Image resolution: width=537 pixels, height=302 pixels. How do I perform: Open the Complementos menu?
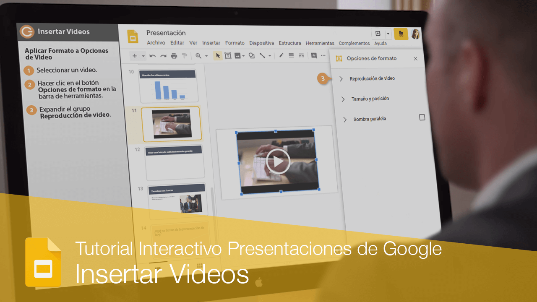pos(355,43)
